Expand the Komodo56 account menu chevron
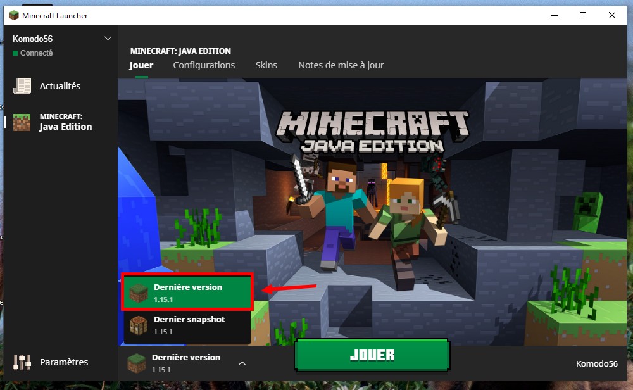 (x=108, y=39)
